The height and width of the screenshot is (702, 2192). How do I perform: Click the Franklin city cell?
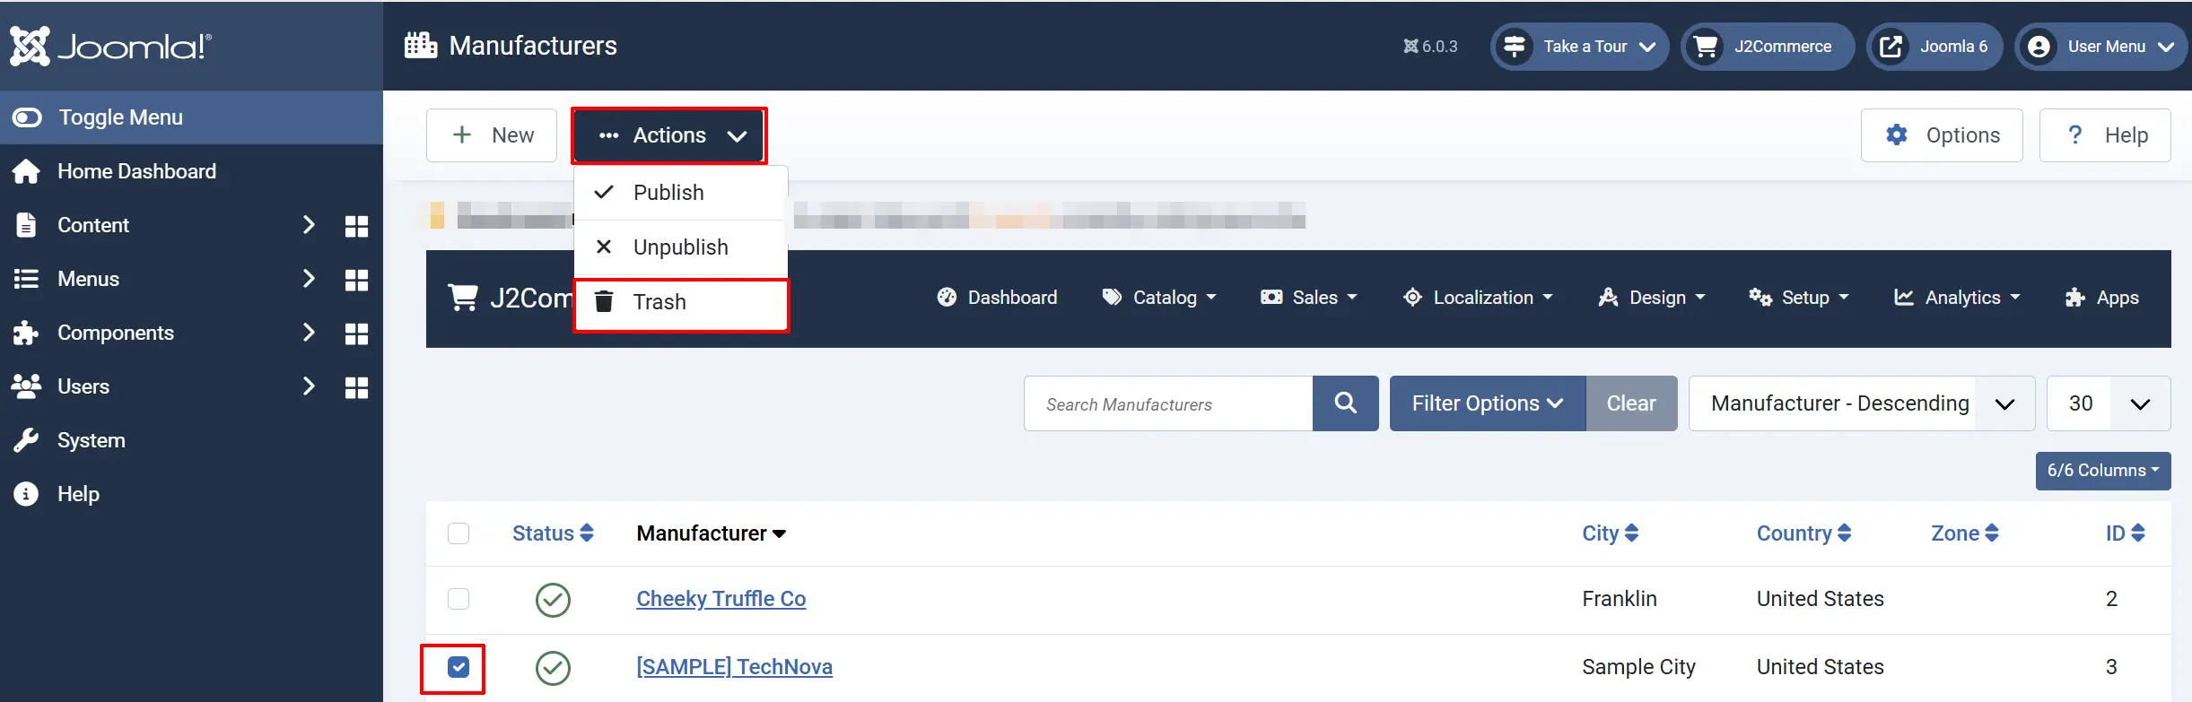pyautogui.click(x=1619, y=599)
